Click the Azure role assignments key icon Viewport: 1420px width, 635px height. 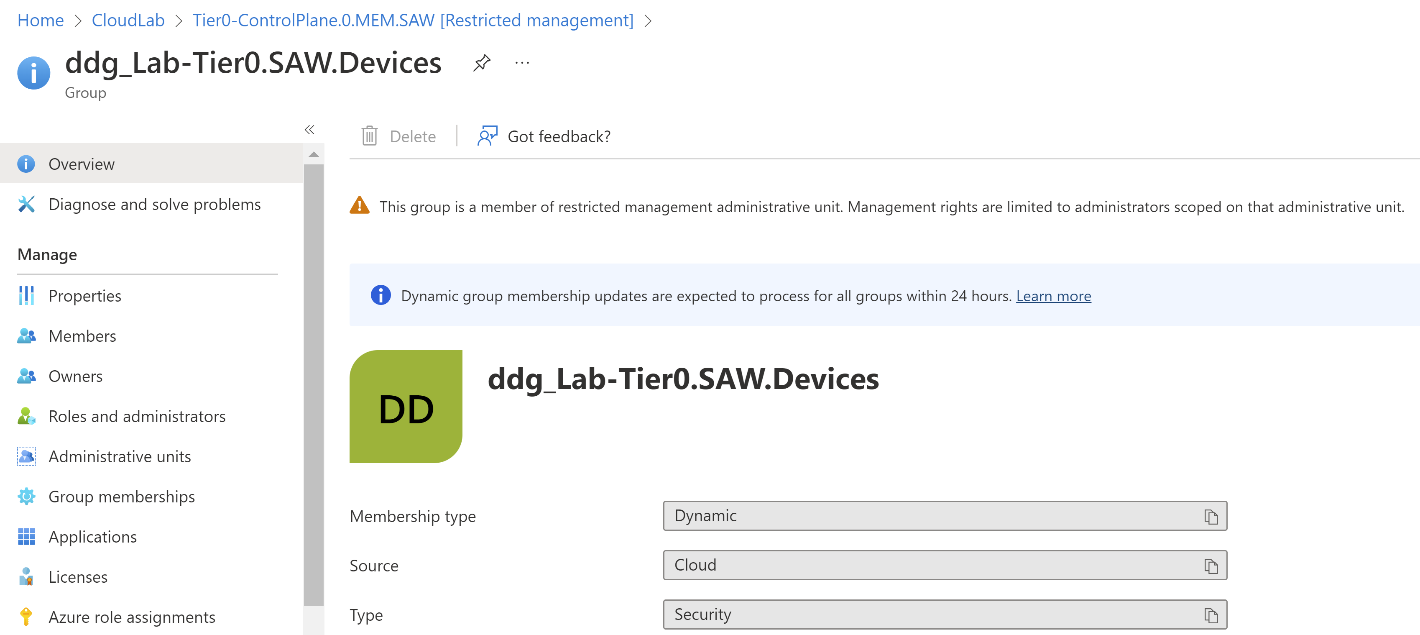26,617
